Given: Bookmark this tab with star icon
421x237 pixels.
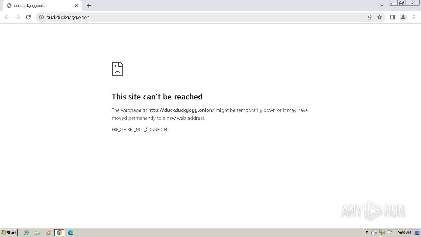Looking at the screenshot, I should tap(380, 17).
